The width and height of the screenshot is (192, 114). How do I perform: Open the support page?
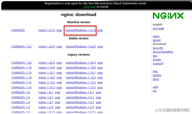click(x=158, y=64)
